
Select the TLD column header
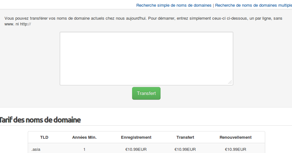pyautogui.click(x=44, y=137)
